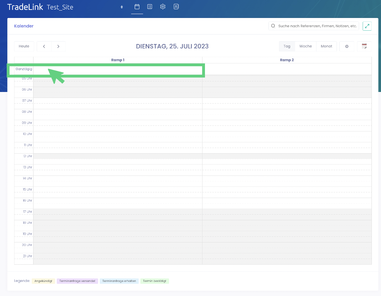Open the calendar icon in top navigation

coord(137,7)
